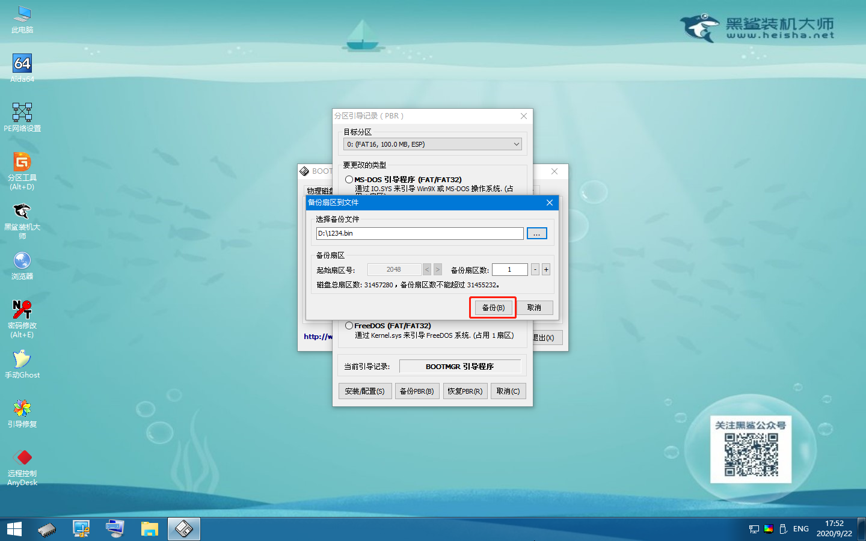Click the + sector count button
This screenshot has height=541, width=866.
[546, 270]
